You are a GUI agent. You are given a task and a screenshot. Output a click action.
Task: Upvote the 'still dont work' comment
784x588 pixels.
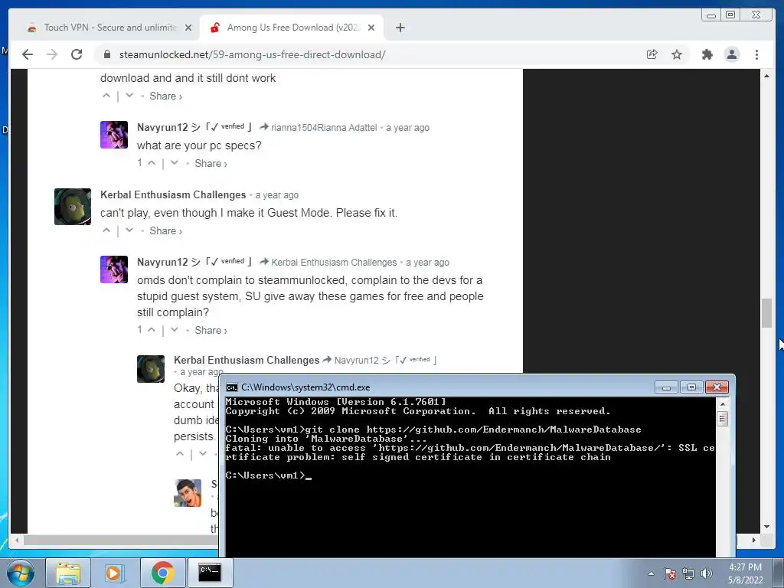click(106, 96)
